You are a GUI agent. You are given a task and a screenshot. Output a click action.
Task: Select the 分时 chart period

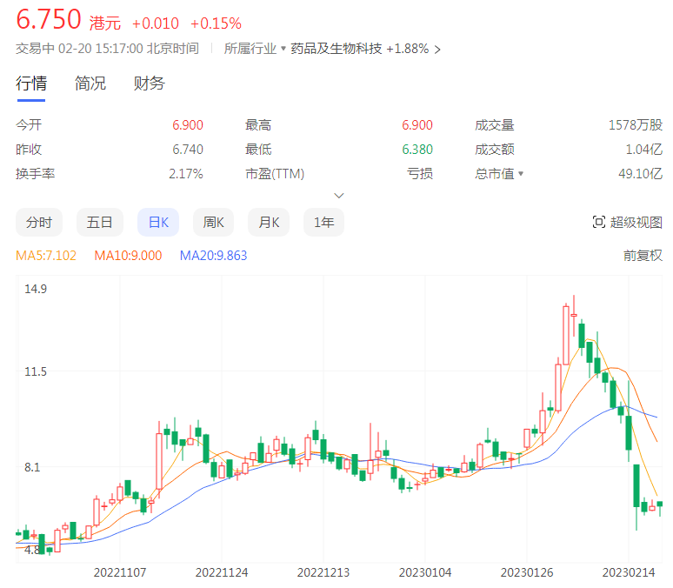click(39, 223)
